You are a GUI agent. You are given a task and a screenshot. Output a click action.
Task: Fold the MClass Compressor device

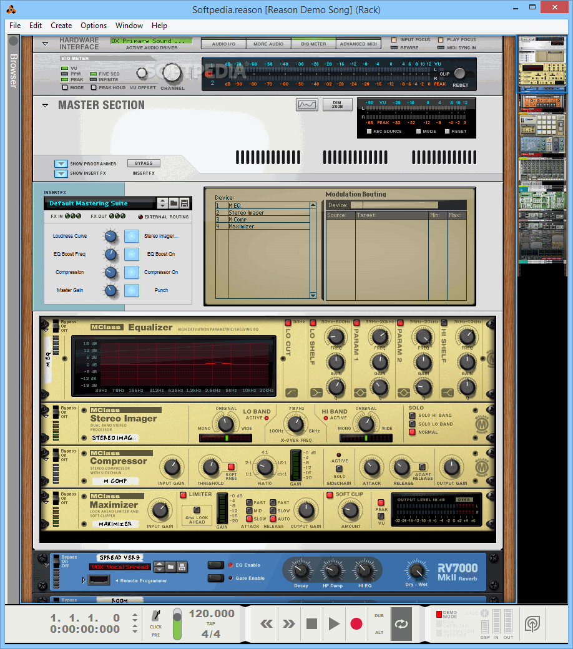click(46, 459)
